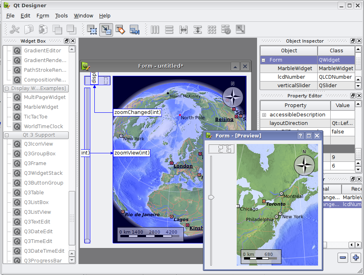Click the blue plus add-connection button

pyautogui.click(x=356, y=257)
